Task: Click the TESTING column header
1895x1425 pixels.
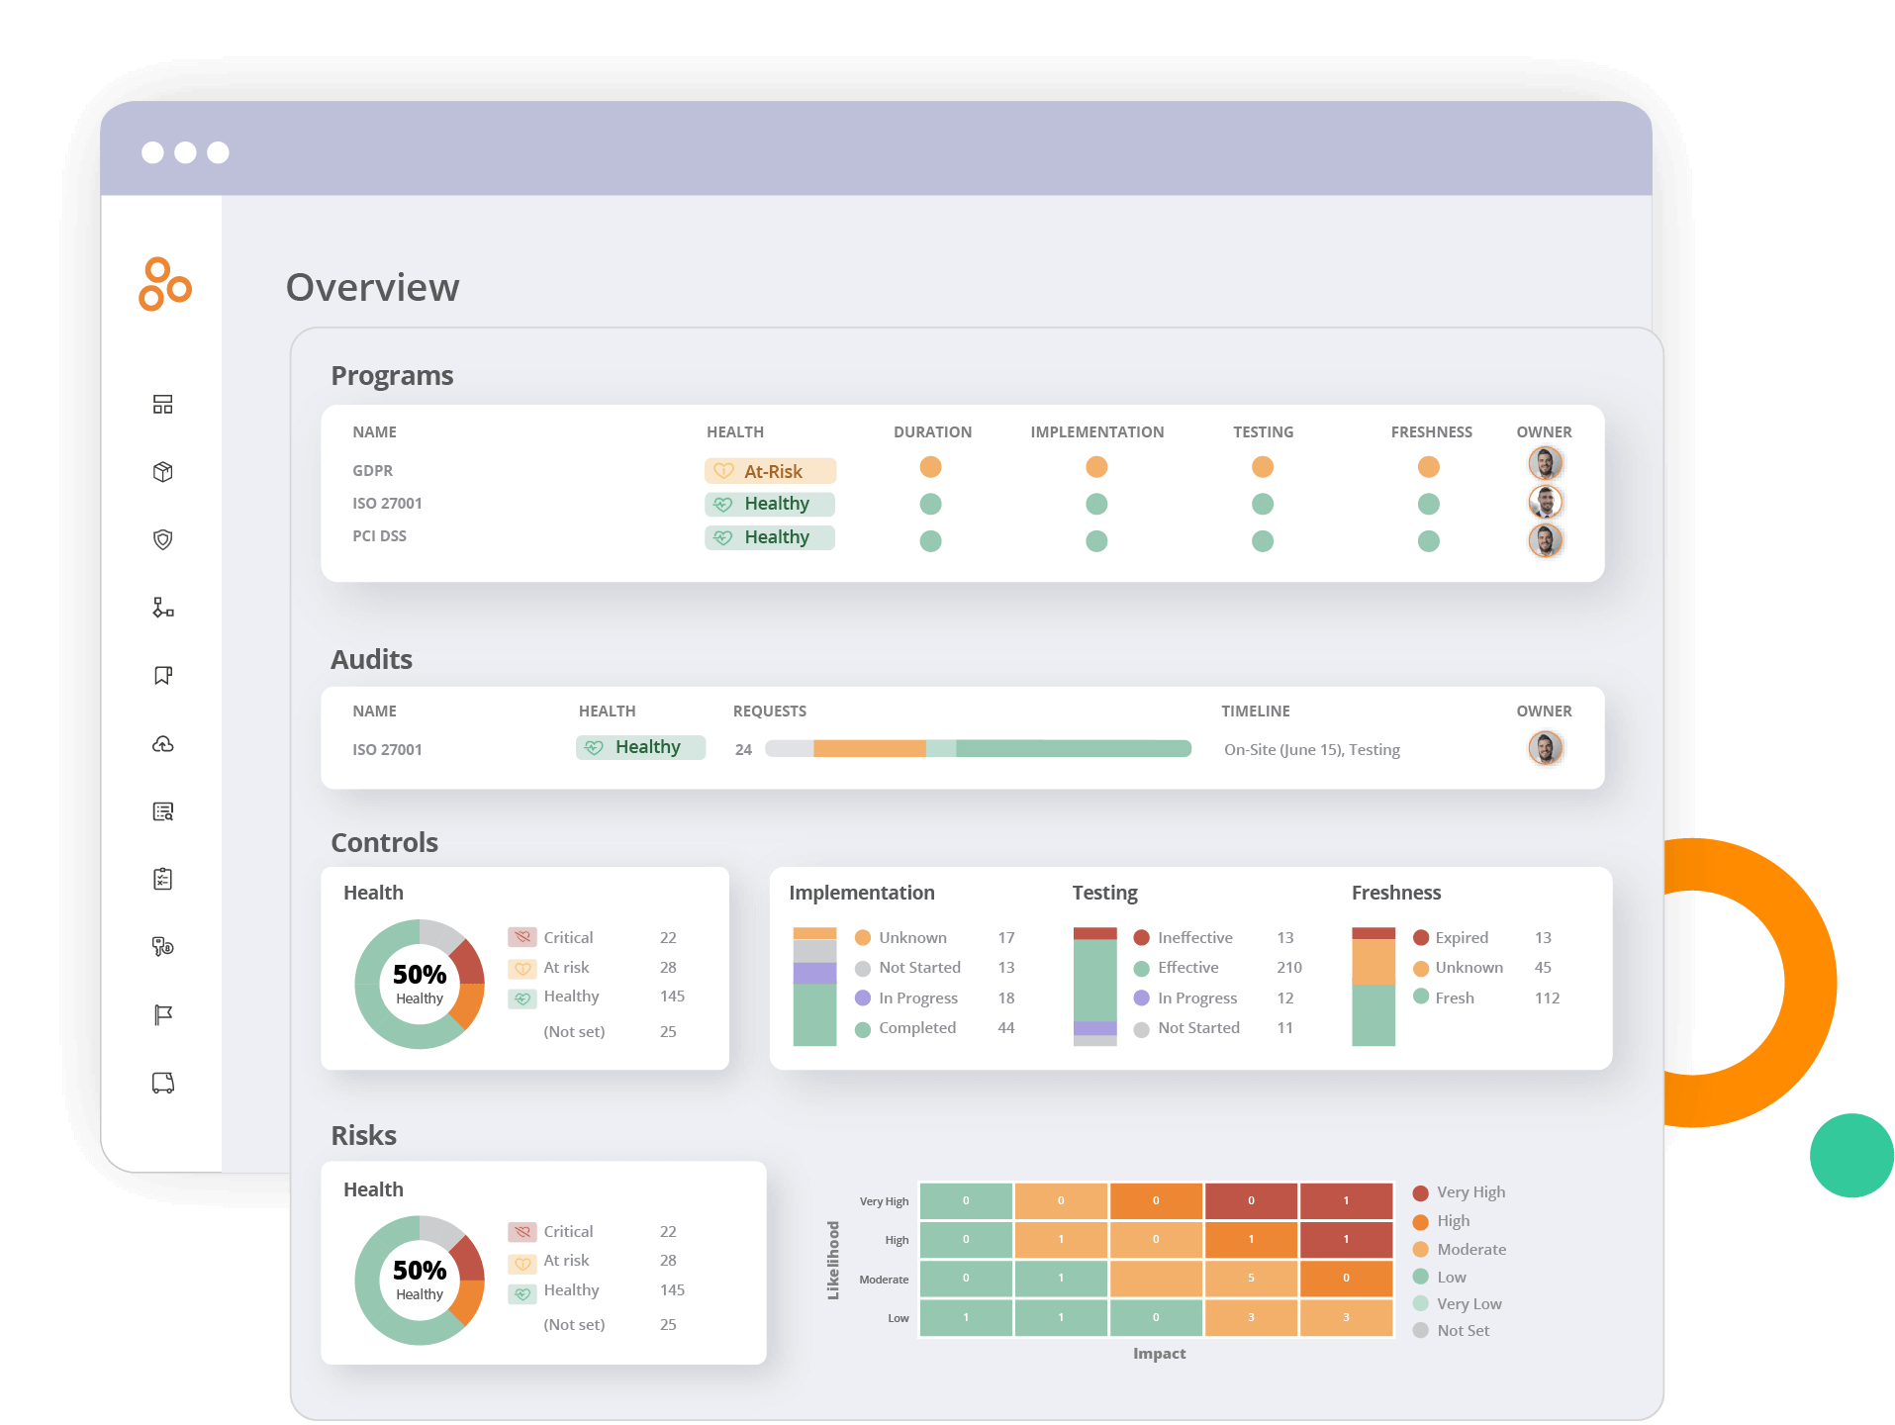Action: click(x=1263, y=432)
